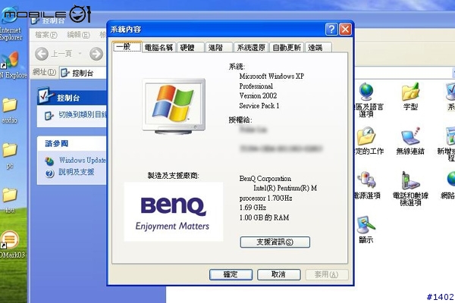Screen dimensions: 455x303
Task: Click 切換到類別目錄 link
Action: (x=83, y=115)
